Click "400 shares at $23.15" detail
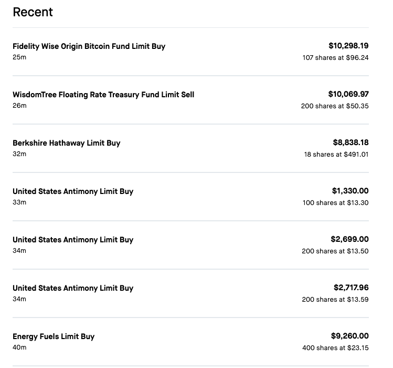The width and height of the screenshot is (393, 368). pyautogui.click(x=335, y=348)
